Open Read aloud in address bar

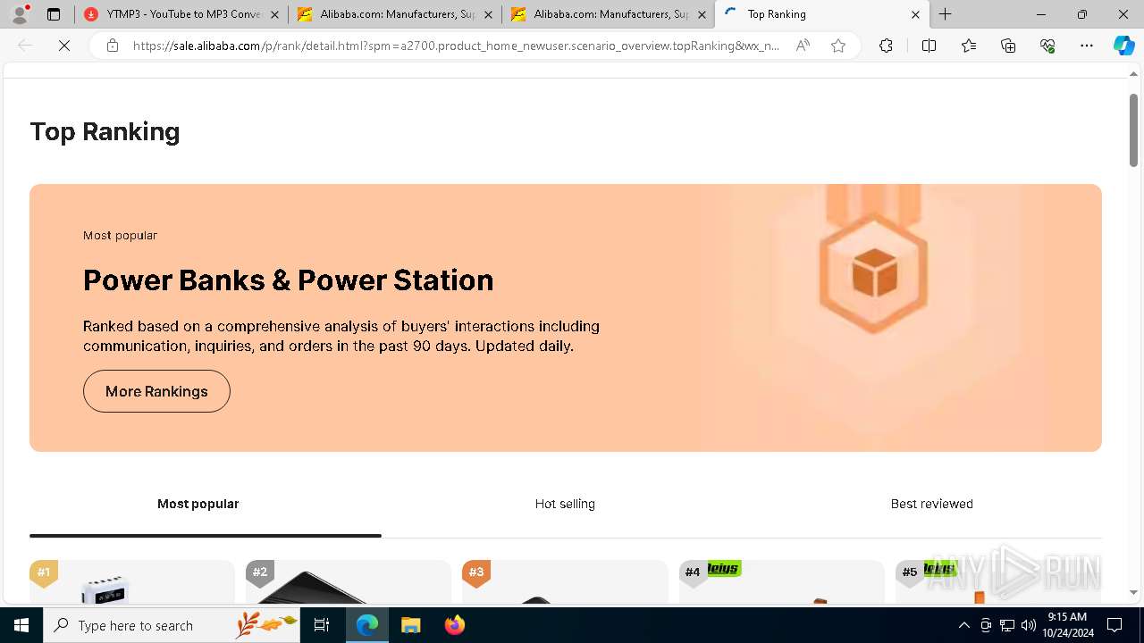[x=803, y=46]
